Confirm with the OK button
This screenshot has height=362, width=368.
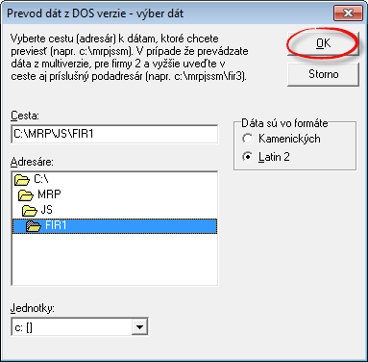pos(323,43)
